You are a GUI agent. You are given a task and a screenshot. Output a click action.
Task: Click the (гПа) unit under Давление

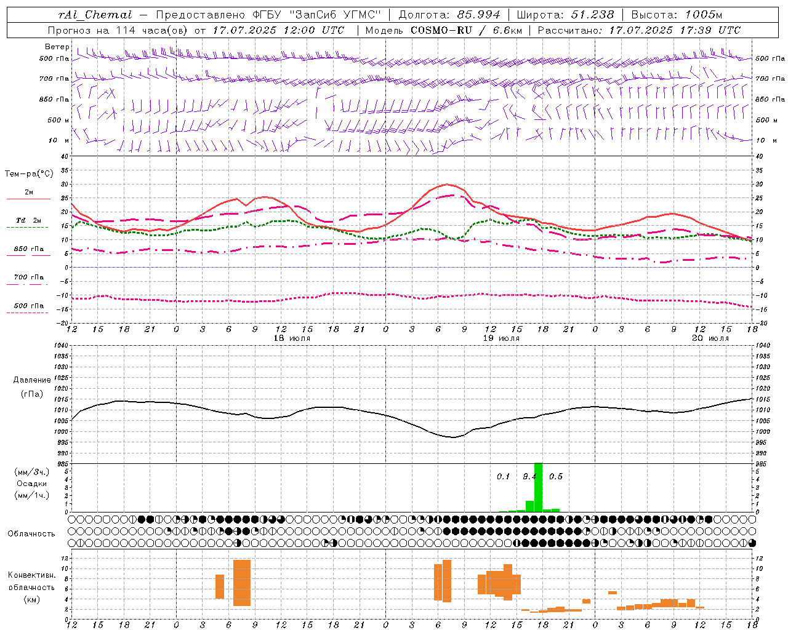point(32,394)
